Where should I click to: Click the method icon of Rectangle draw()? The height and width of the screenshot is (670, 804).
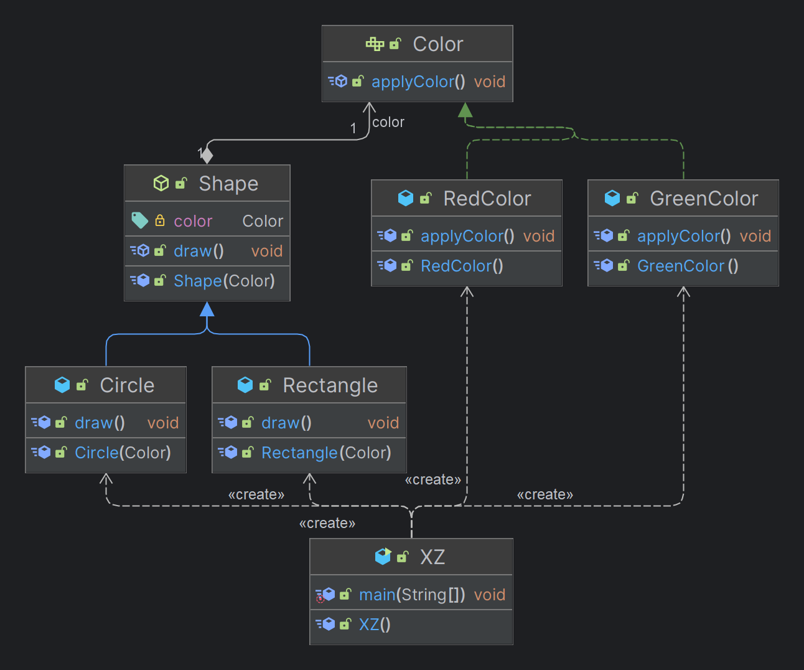tap(228, 422)
